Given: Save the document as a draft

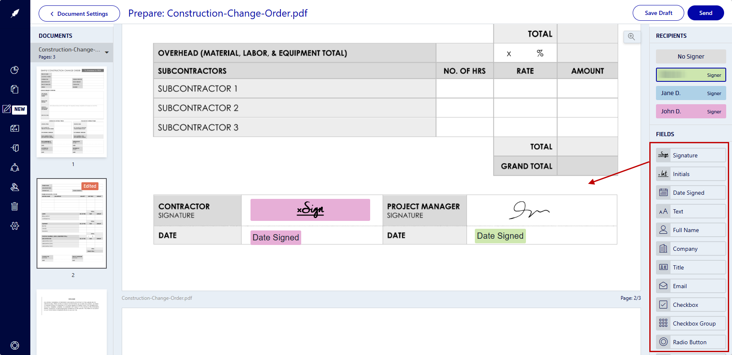Looking at the screenshot, I should coord(658,13).
